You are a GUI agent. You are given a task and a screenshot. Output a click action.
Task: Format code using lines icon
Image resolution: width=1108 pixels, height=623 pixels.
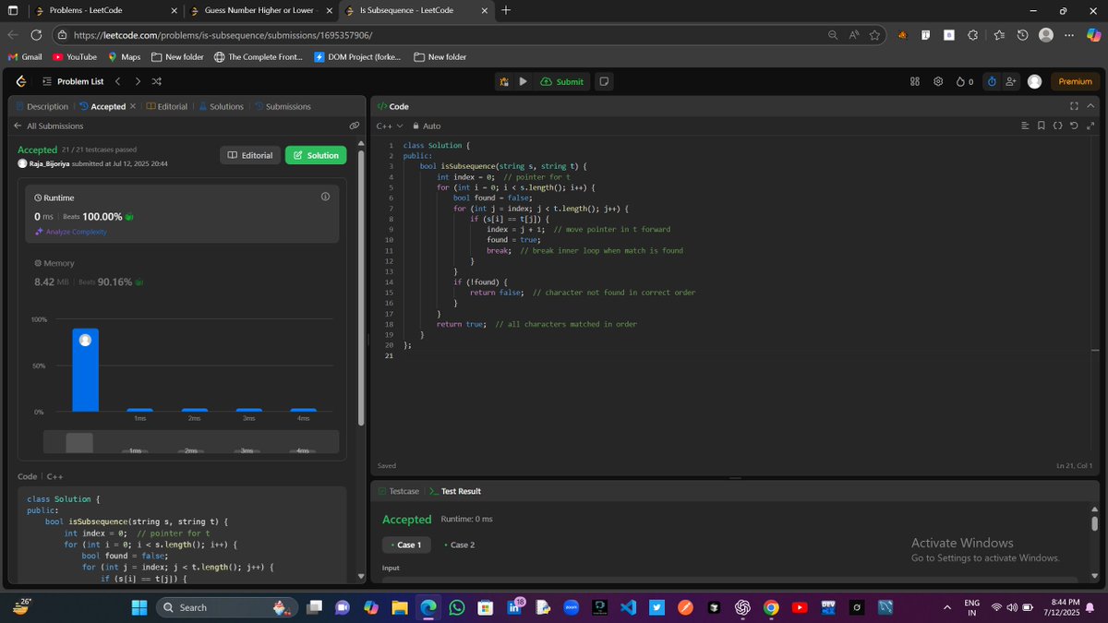click(x=1025, y=126)
